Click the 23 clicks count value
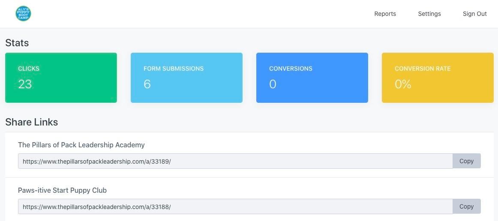Screen dimensions: 498x221 [25, 84]
